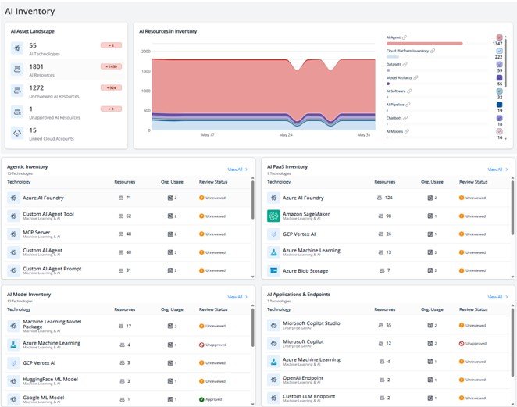Open View All for AI Applications & Endpoints
The width and height of the screenshot is (517, 407).
pos(497,297)
